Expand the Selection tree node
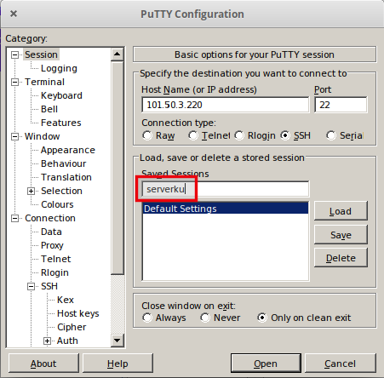Viewport: 384px width, 378px height. 31,191
